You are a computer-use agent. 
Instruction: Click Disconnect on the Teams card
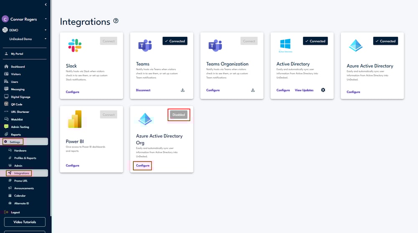143,90
